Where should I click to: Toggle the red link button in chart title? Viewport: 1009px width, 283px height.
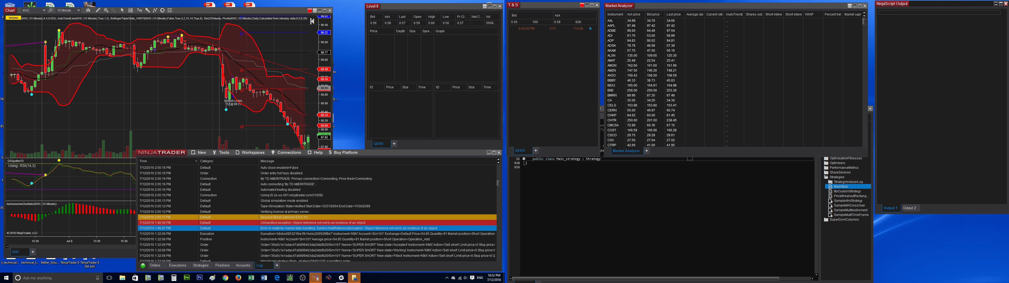tap(310, 10)
